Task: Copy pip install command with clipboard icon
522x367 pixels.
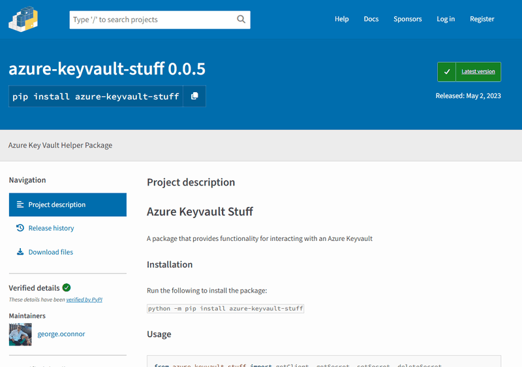Action: (x=194, y=96)
